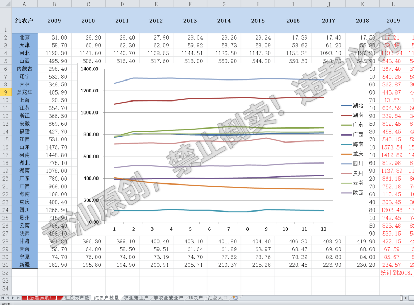Select row 31 header
This screenshot has height=305, width=414.
tap(6, 265)
